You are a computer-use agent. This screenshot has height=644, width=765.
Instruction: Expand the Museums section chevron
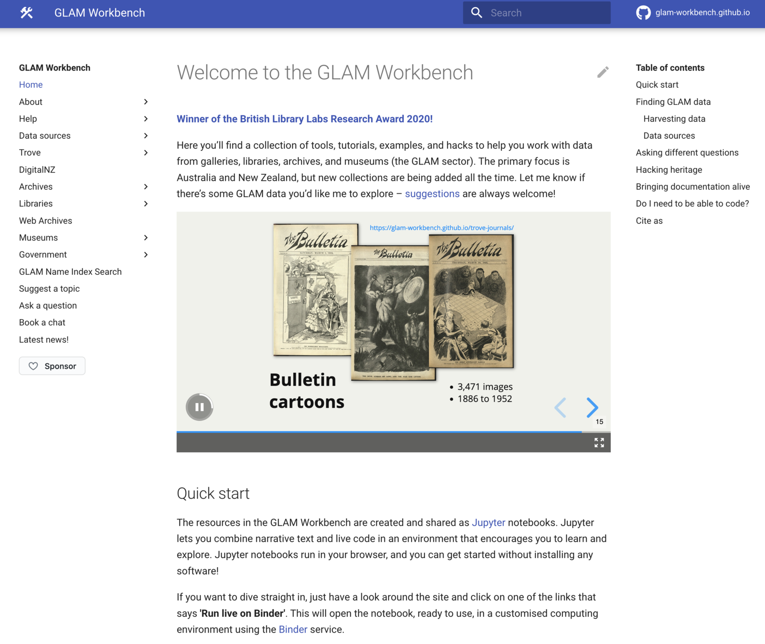pyautogui.click(x=146, y=238)
